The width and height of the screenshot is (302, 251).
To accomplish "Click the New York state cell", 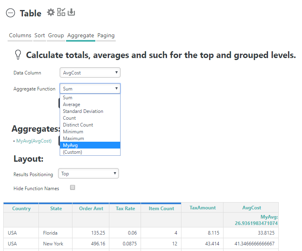I will pos(55,244).
